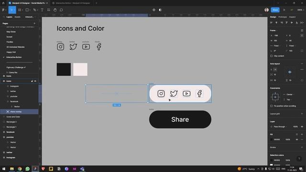Switch to the Inspect tab
306x172 pixels.
coord(292,17)
